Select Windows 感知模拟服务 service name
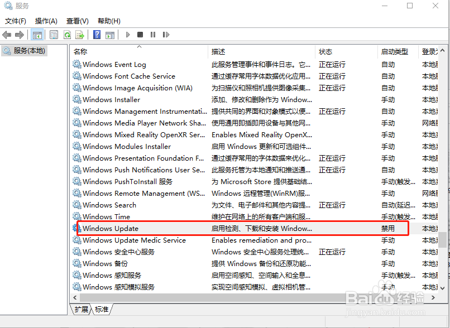The height and width of the screenshot is (328, 450). coord(118,287)
